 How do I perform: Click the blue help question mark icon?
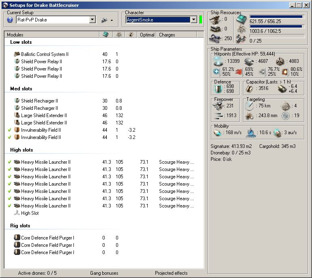[x=10, y=20]
